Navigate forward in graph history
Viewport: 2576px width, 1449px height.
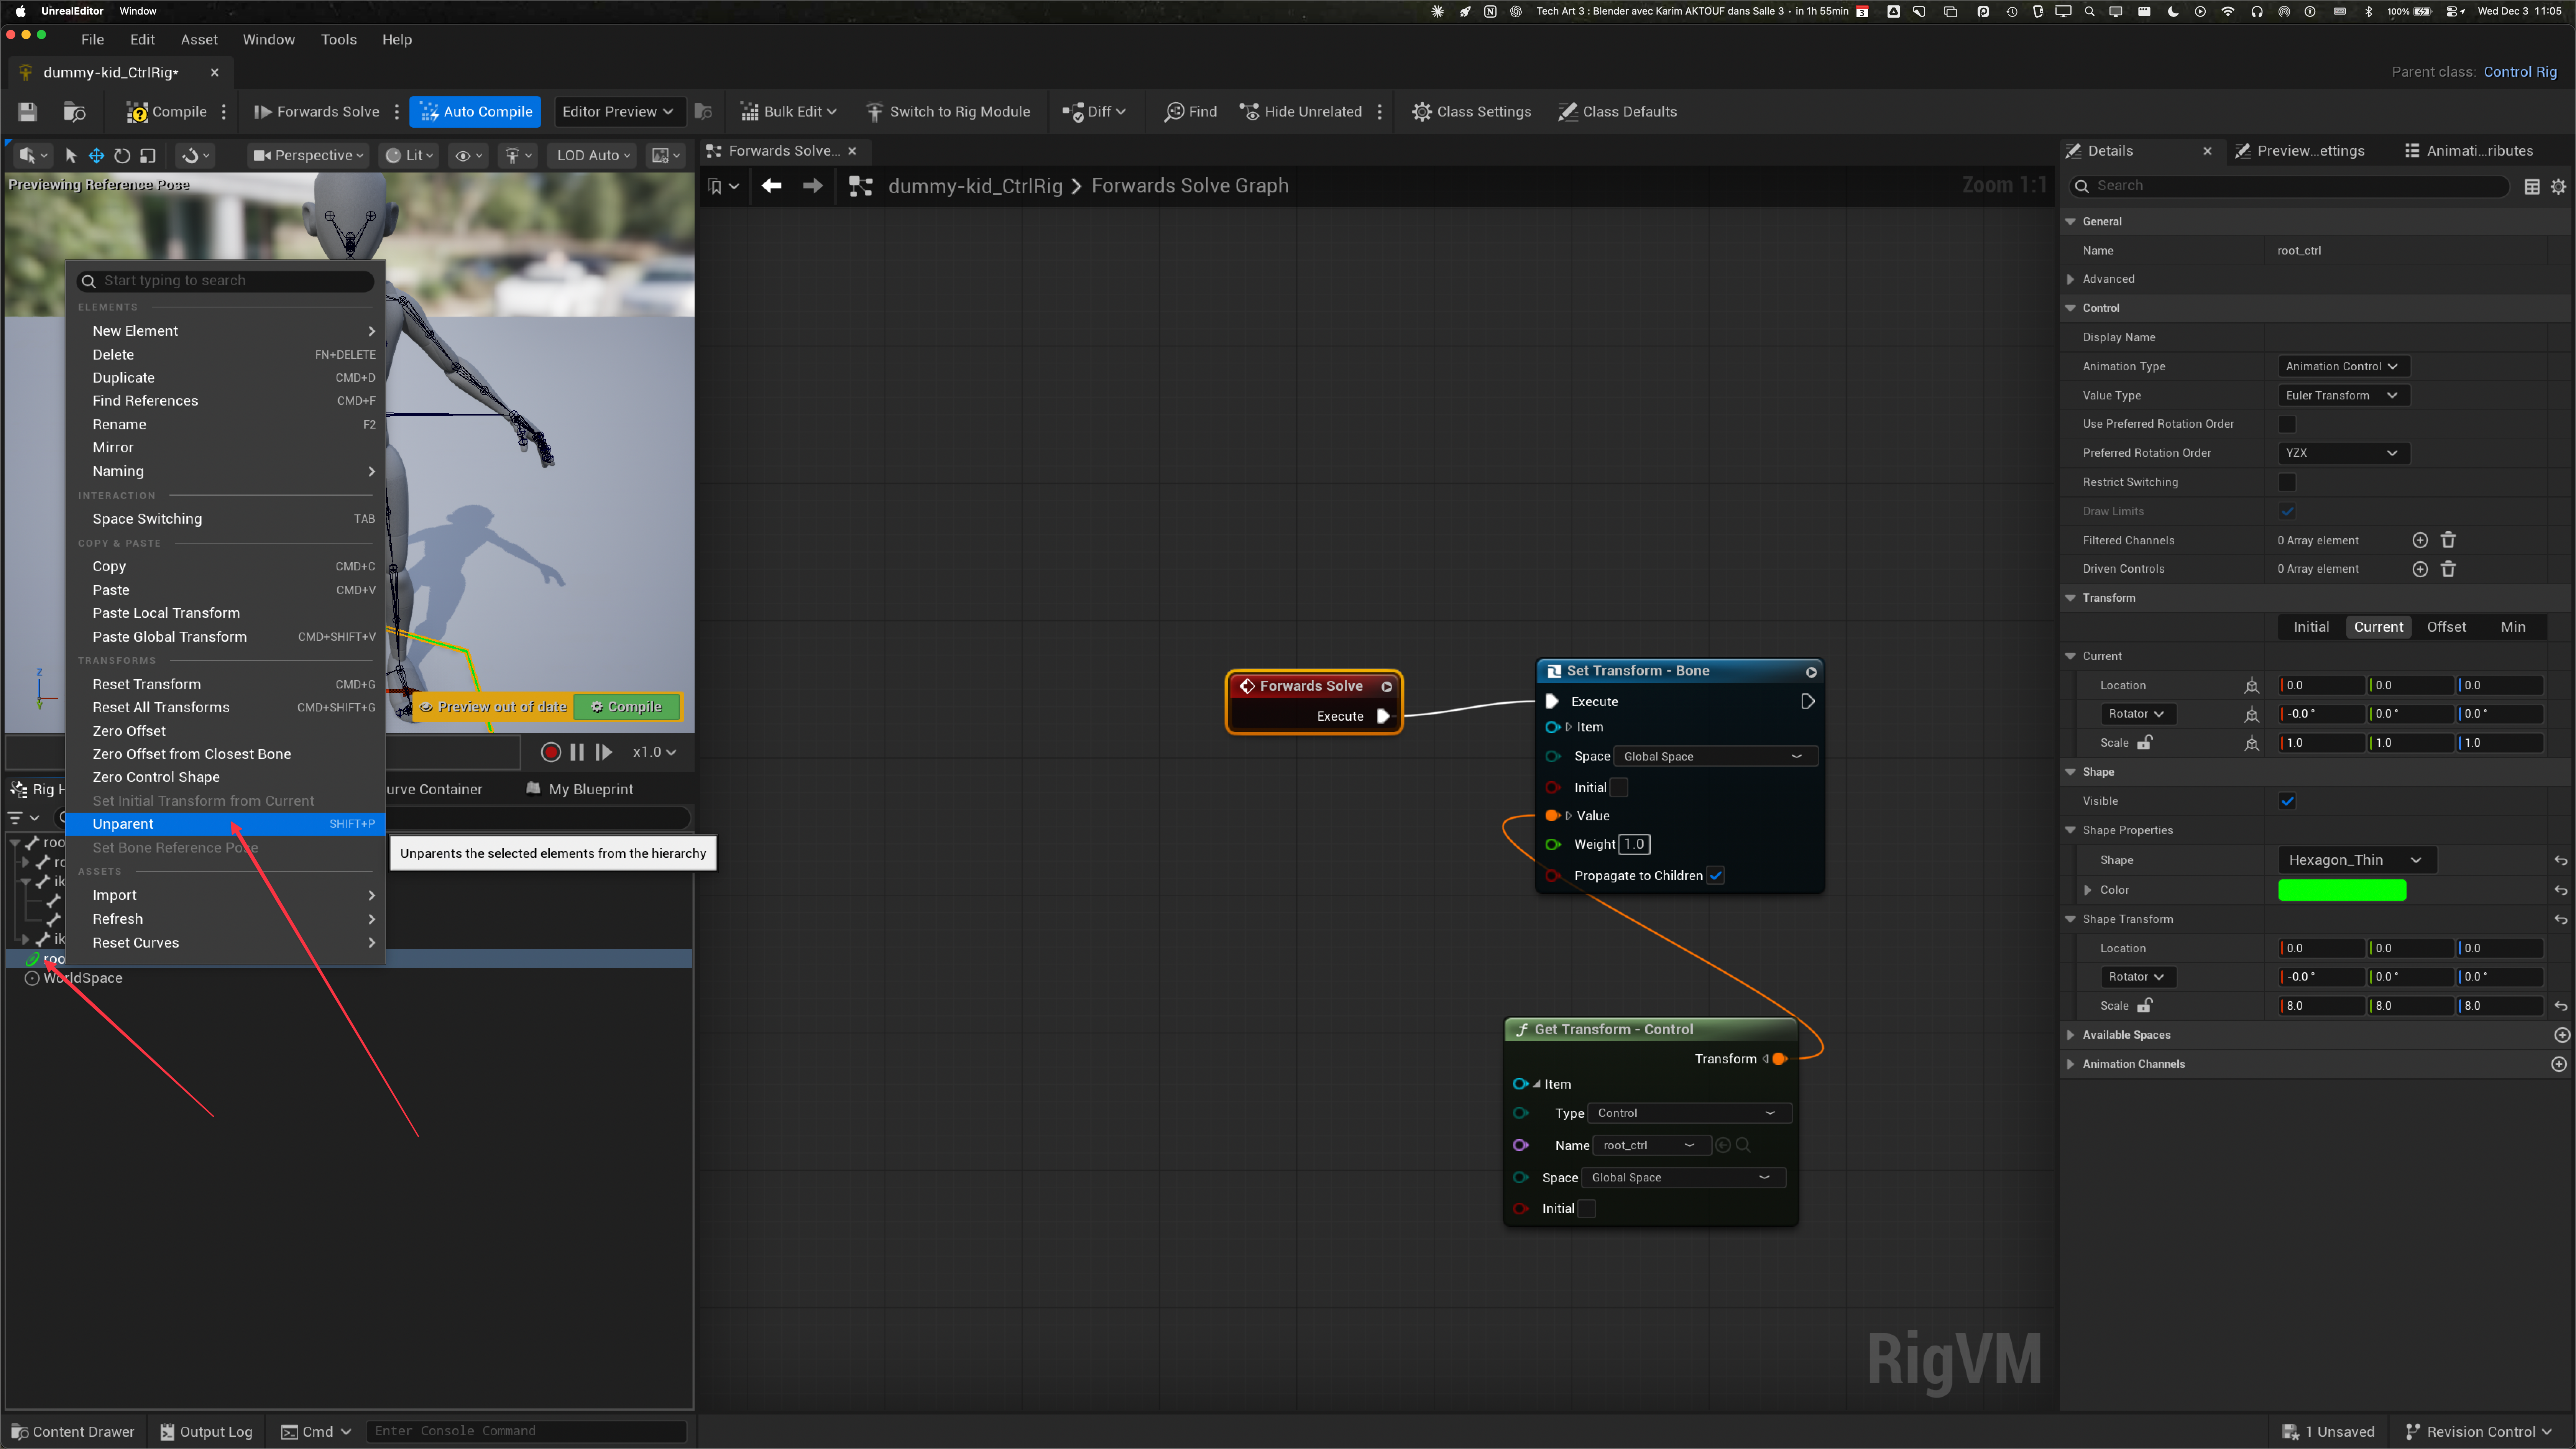pos(813,186)
